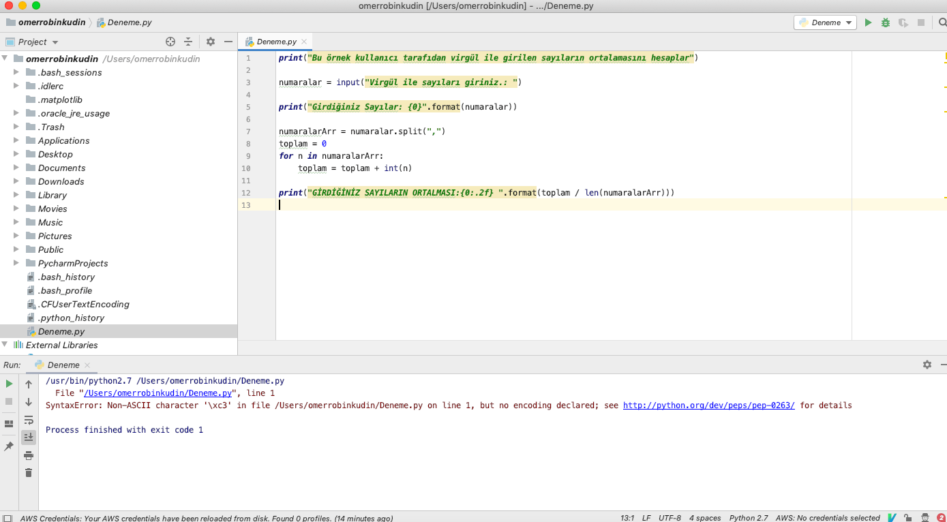The image size is (947, 522).
Task: Select .bash_profile in the project tree
Action: click(x=65, y=290)
